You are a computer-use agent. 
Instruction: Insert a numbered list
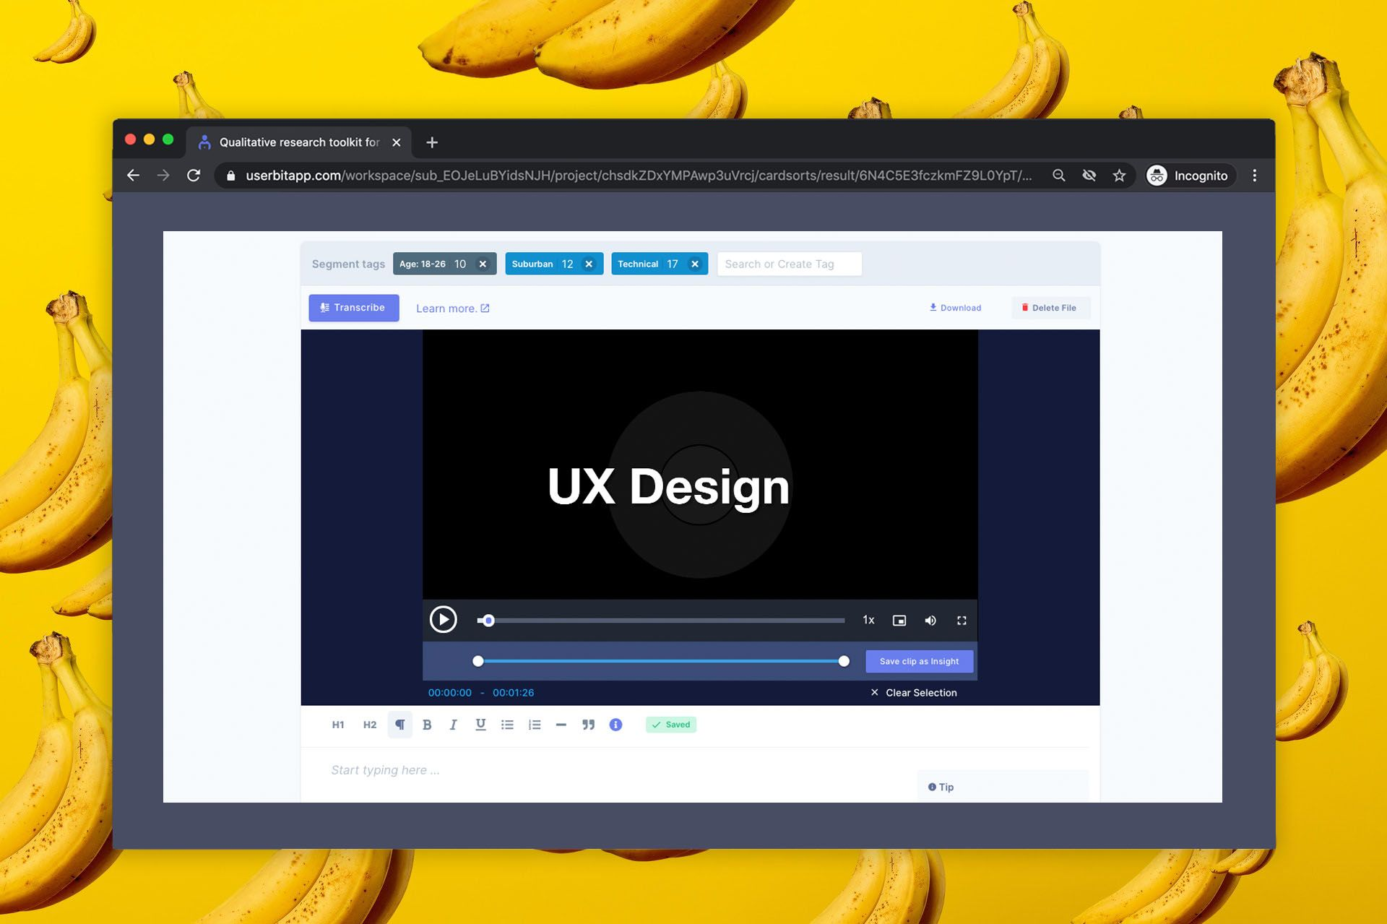(535, 725)
